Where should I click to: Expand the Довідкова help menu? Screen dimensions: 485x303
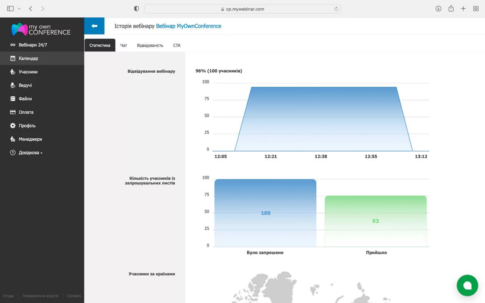tap(30, 153)
